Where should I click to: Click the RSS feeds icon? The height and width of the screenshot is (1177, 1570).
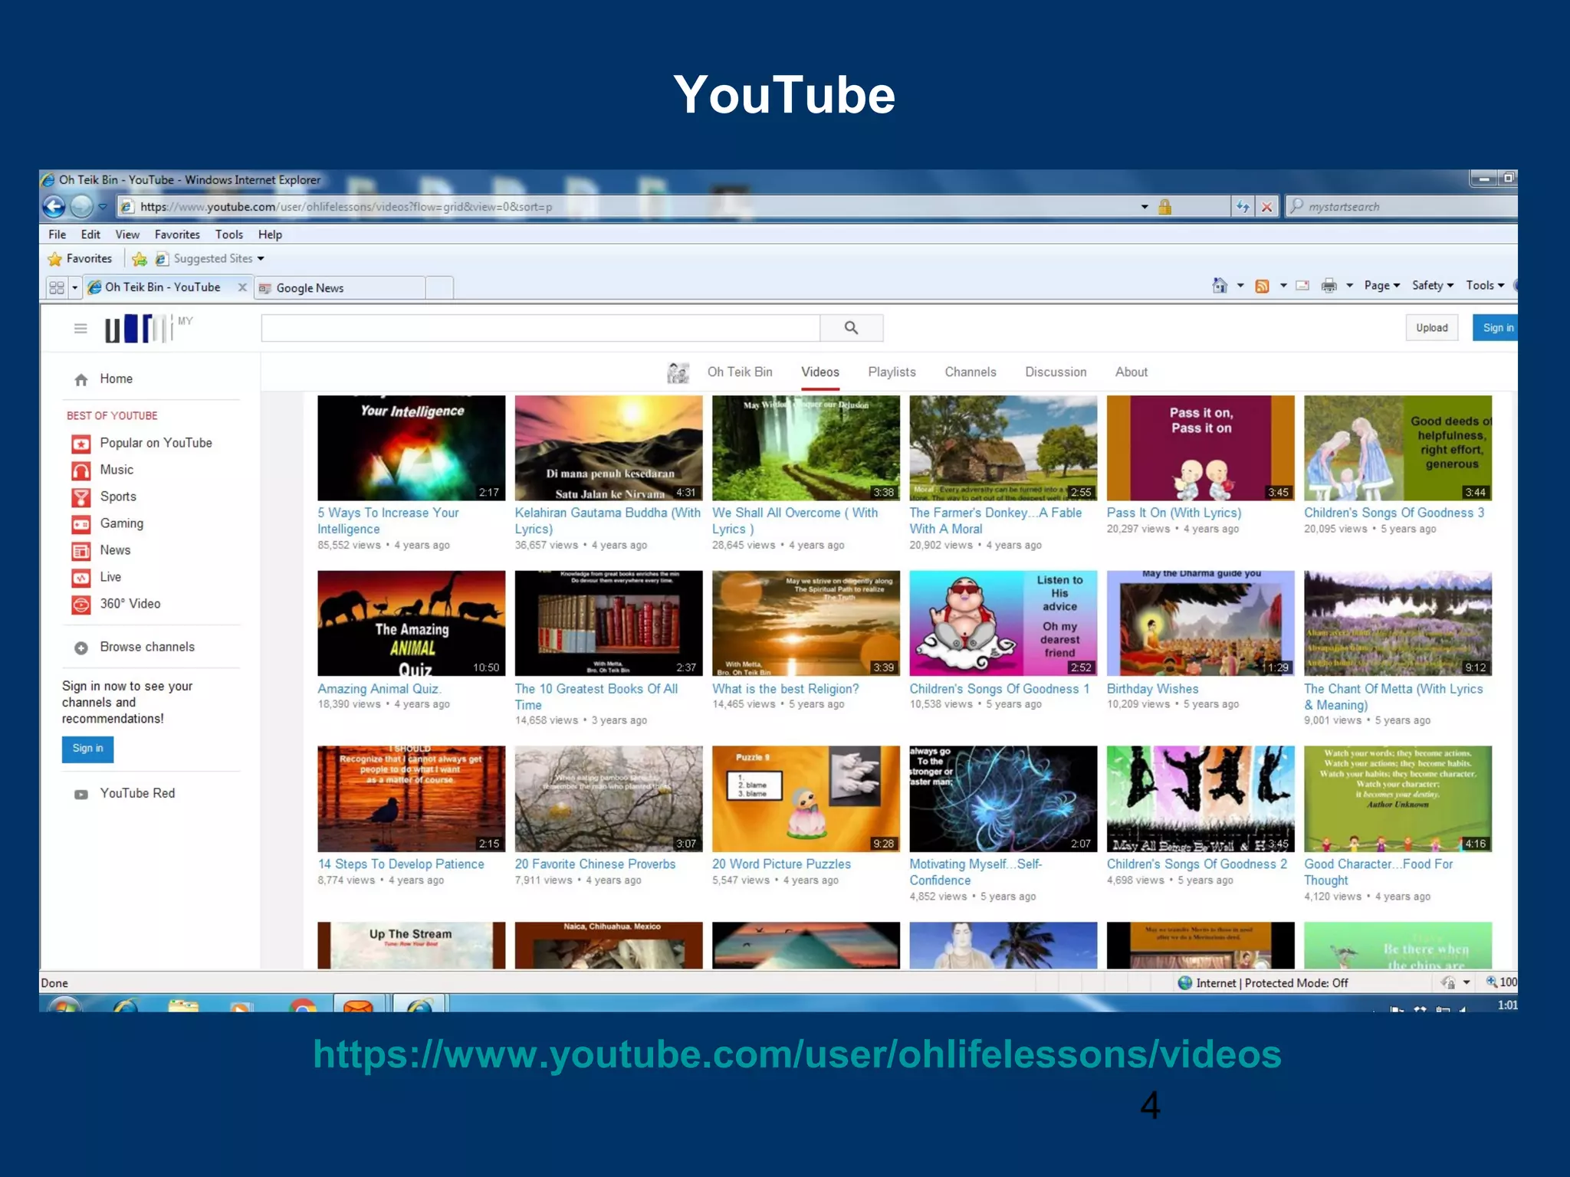(1262, 286)
